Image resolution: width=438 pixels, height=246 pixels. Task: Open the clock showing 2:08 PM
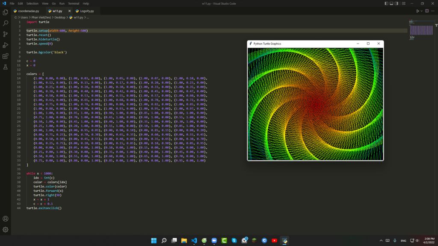pyautogui.click(x=429, y=240)
